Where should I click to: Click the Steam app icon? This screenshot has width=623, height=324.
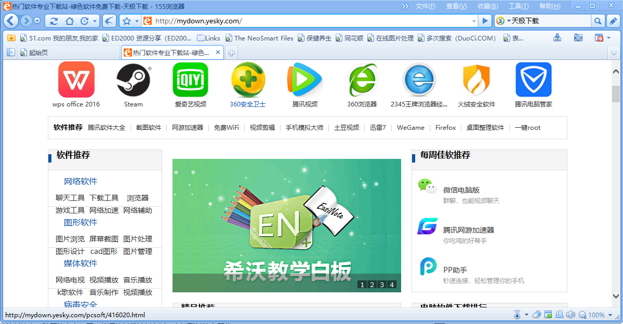[134, 79]
